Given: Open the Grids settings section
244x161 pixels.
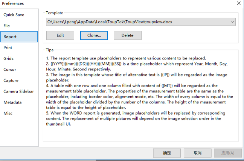Looking at the screenshot, I should click(x=9, y=59).
